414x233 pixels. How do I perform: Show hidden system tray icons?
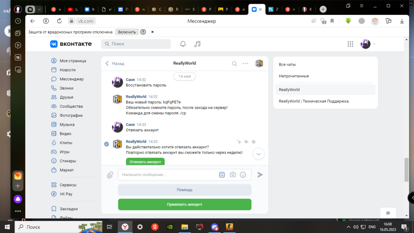click(x=348, y=227)
